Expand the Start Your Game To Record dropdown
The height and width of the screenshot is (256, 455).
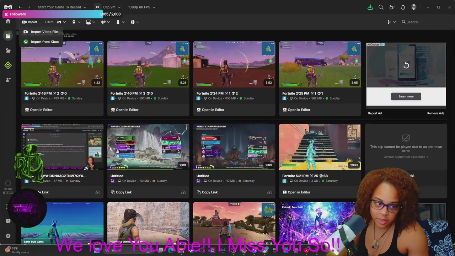(x=62, y=7)
